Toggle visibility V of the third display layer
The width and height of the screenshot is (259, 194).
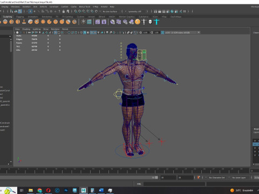[x=255, y=148]
